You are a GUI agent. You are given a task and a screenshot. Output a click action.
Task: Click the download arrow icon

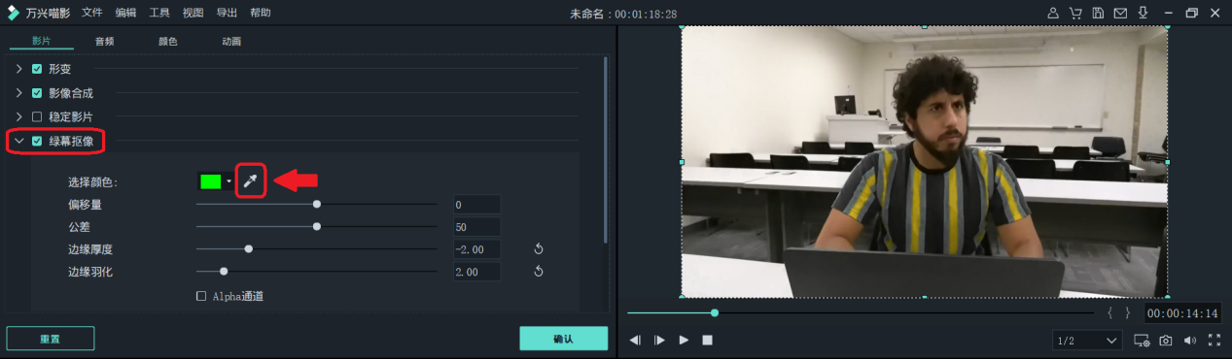click(1143, 13)
